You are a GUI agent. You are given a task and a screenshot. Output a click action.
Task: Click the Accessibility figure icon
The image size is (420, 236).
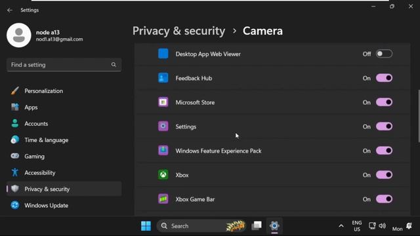pyautogui.click(x=15, y=172)
